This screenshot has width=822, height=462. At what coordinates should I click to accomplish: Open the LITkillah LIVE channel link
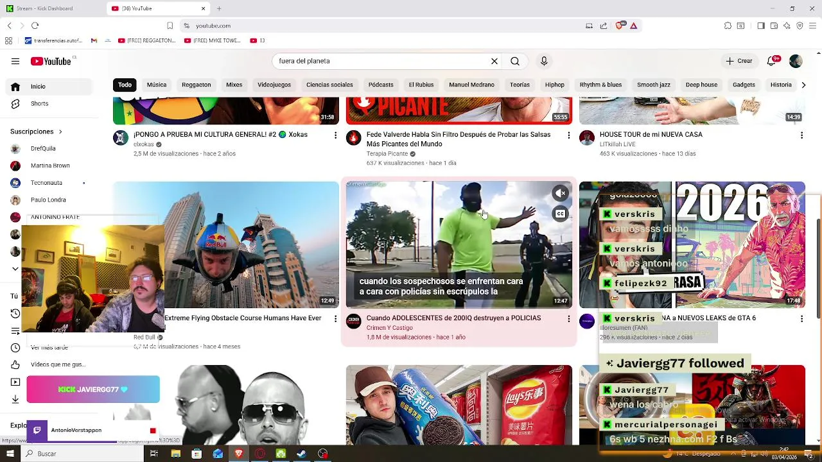click(617, 144)
